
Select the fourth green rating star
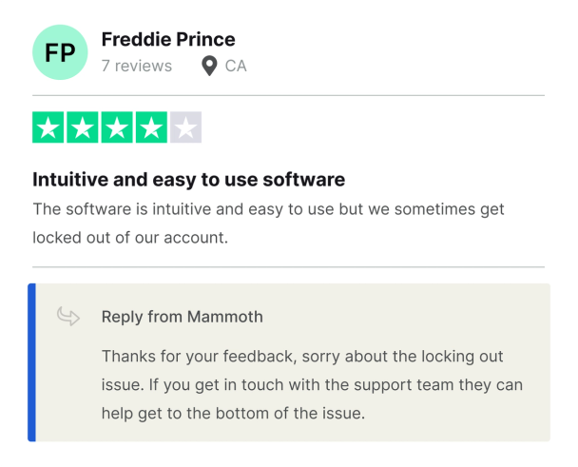click(x=151, y=127)
